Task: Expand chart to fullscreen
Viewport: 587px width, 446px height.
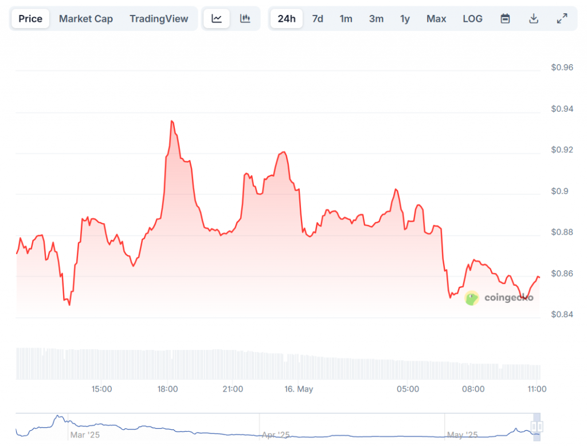Action: tap(562, 19)
